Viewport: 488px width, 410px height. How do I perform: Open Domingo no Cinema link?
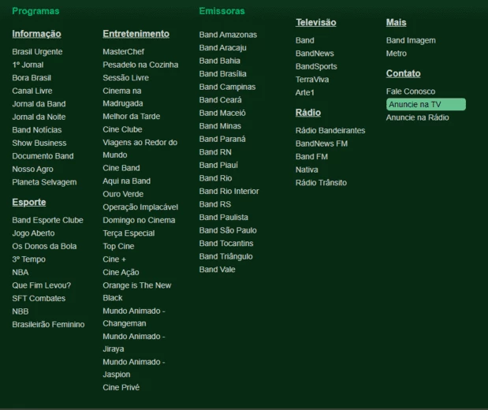(139, 221)
